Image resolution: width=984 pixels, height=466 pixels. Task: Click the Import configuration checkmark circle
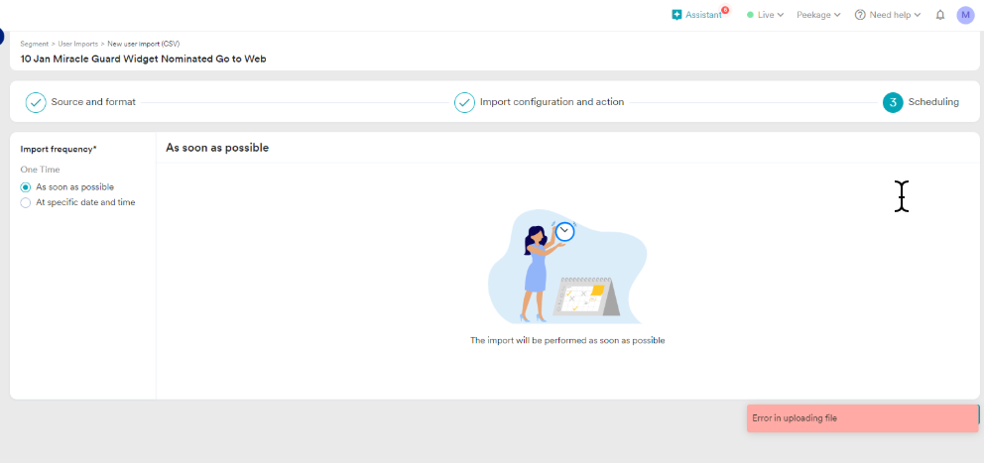pyautogui.click(x=464, y=102)
